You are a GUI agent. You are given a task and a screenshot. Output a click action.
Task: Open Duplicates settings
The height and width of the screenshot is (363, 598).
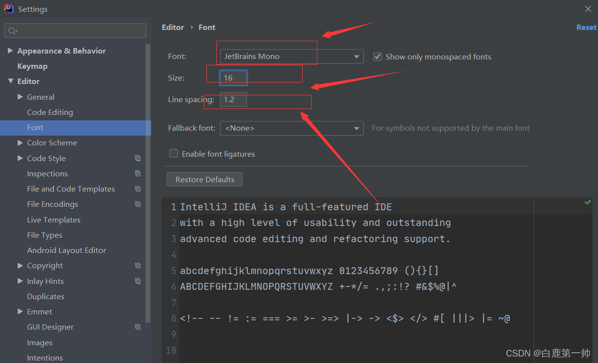[x=46, y=296]
